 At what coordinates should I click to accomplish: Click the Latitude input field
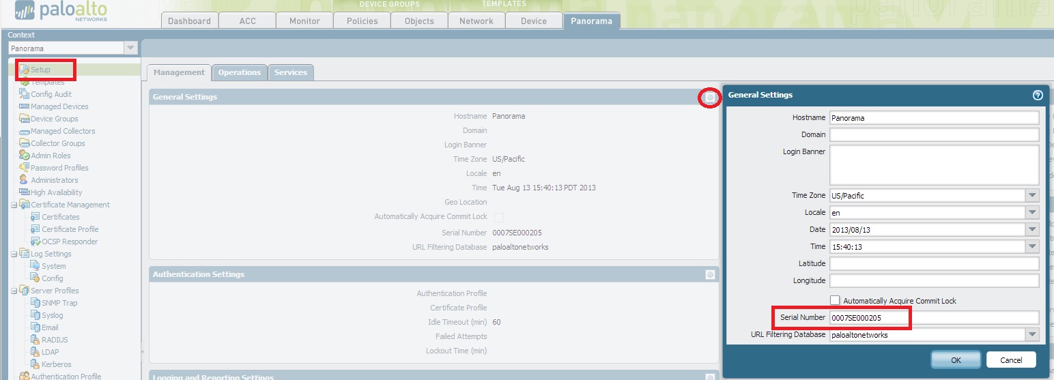point(934,263)
